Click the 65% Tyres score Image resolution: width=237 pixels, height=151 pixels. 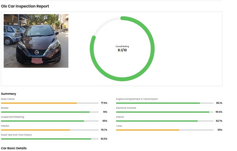220,130
